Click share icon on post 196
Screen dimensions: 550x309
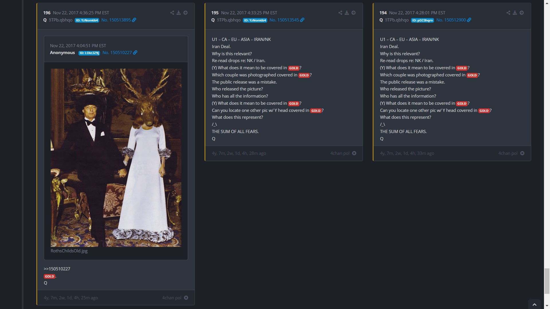(x=172, y=13)
